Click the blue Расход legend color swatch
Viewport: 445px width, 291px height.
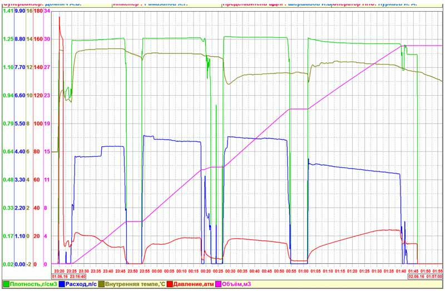point(62,284)
